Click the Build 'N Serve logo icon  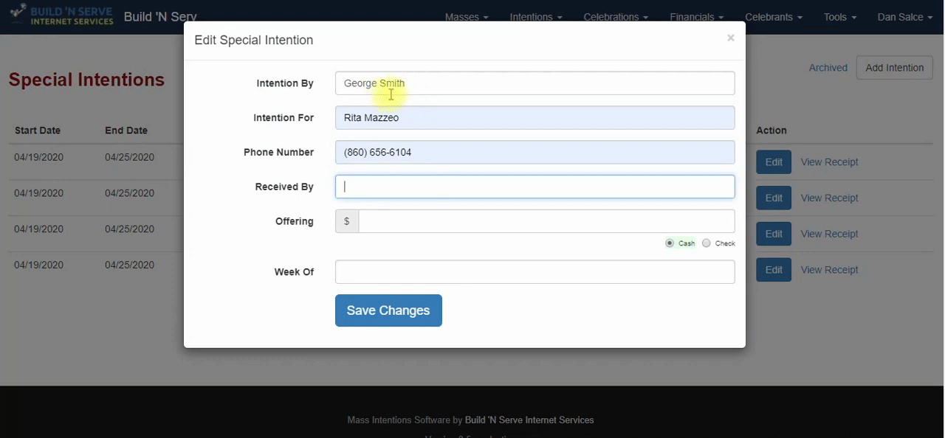[x=62, y=14]
